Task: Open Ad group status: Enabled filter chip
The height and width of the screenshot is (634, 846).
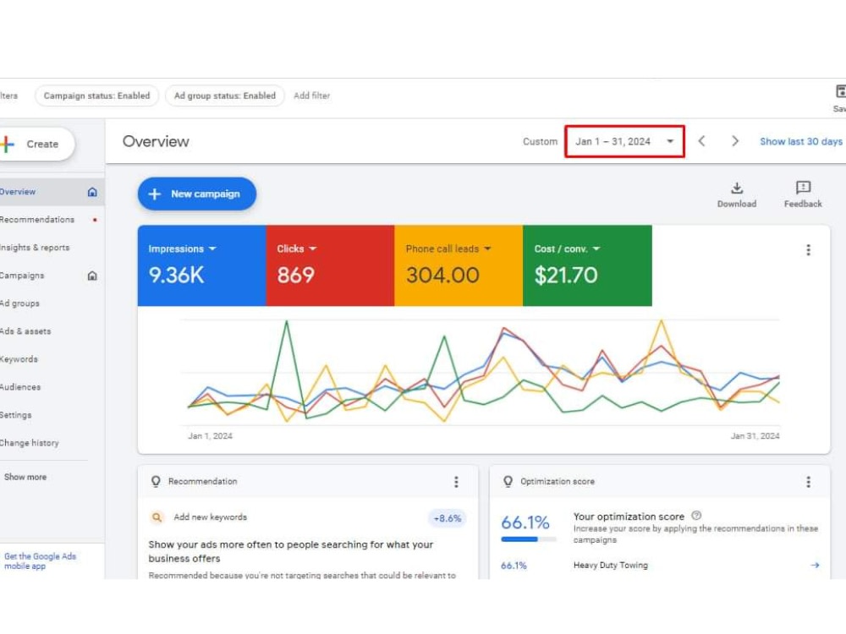Action: pos(224,96)
